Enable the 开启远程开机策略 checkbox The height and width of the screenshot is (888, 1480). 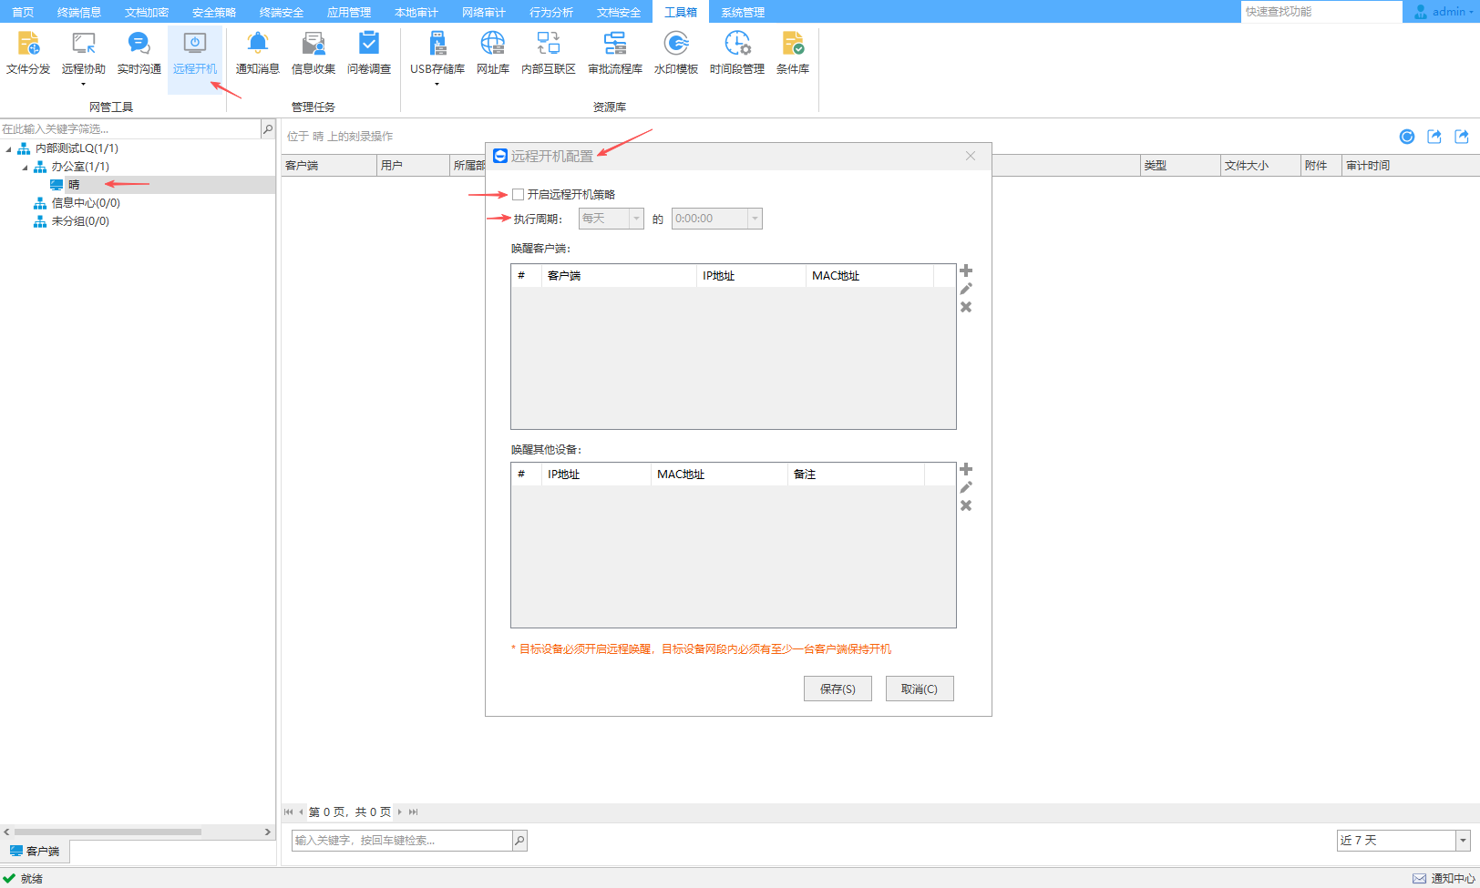click(519, 194)
